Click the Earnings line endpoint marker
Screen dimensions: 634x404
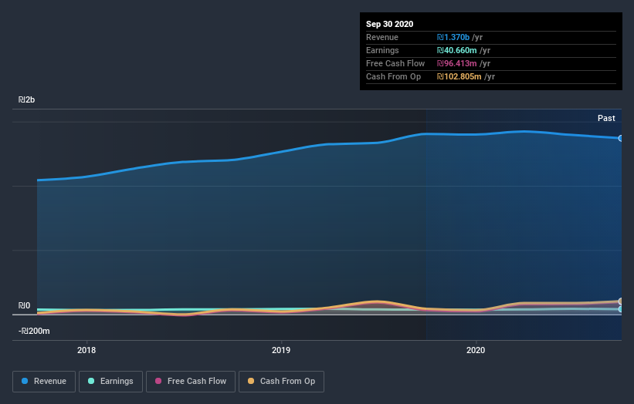621,309
